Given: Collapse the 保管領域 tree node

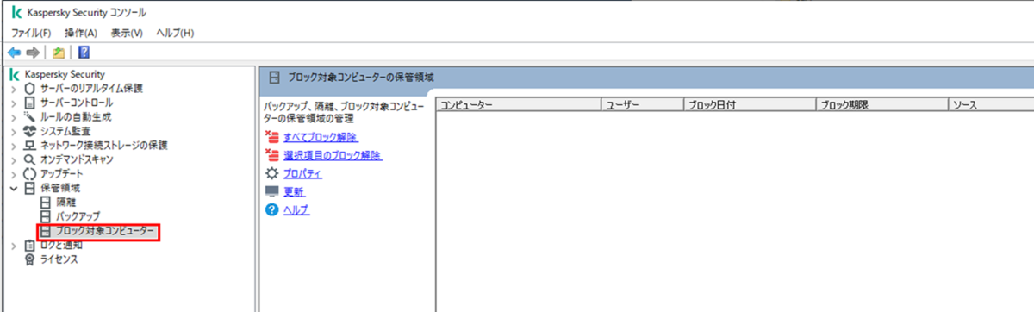Looking at the screenshot, I should (x=13, y=188).
